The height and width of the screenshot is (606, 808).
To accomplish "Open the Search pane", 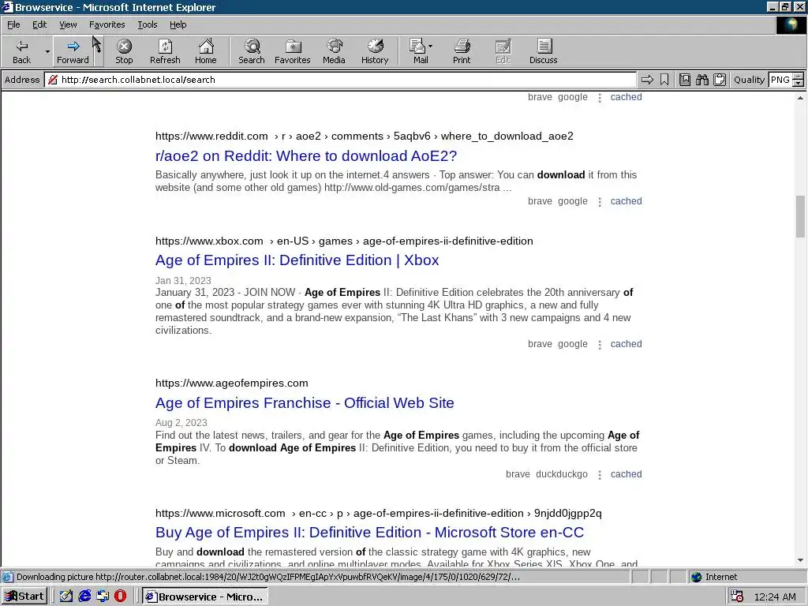I will point(252,51).
